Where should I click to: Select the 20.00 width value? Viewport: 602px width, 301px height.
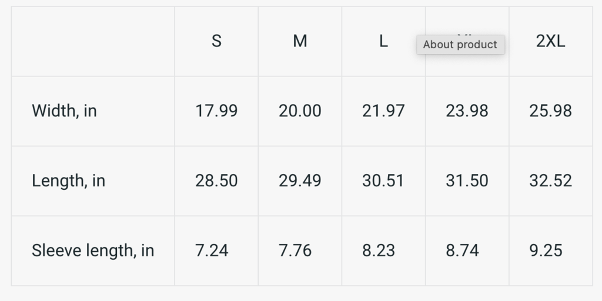click(300, 111)
